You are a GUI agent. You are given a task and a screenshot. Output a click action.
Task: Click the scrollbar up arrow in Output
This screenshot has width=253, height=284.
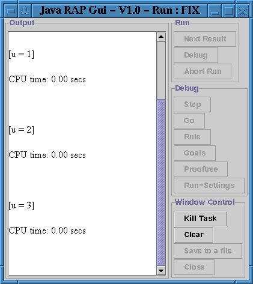coord(161,37)
